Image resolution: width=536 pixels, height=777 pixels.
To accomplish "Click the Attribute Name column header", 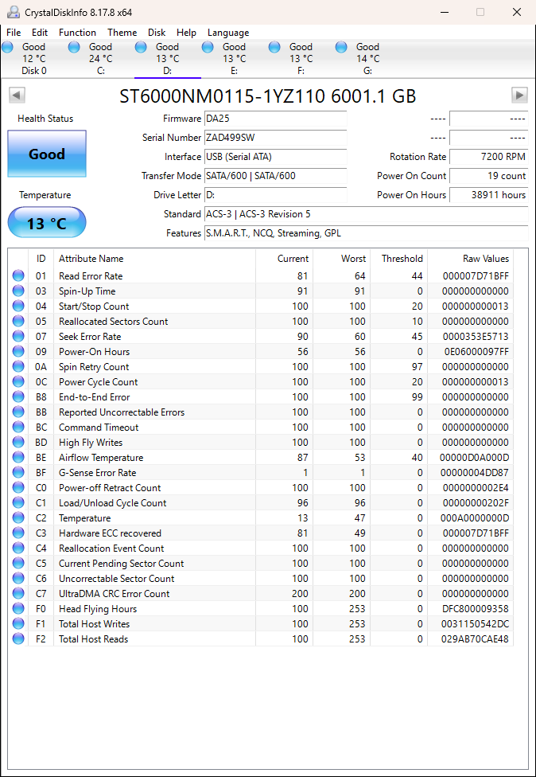I will tap(91, 259).
